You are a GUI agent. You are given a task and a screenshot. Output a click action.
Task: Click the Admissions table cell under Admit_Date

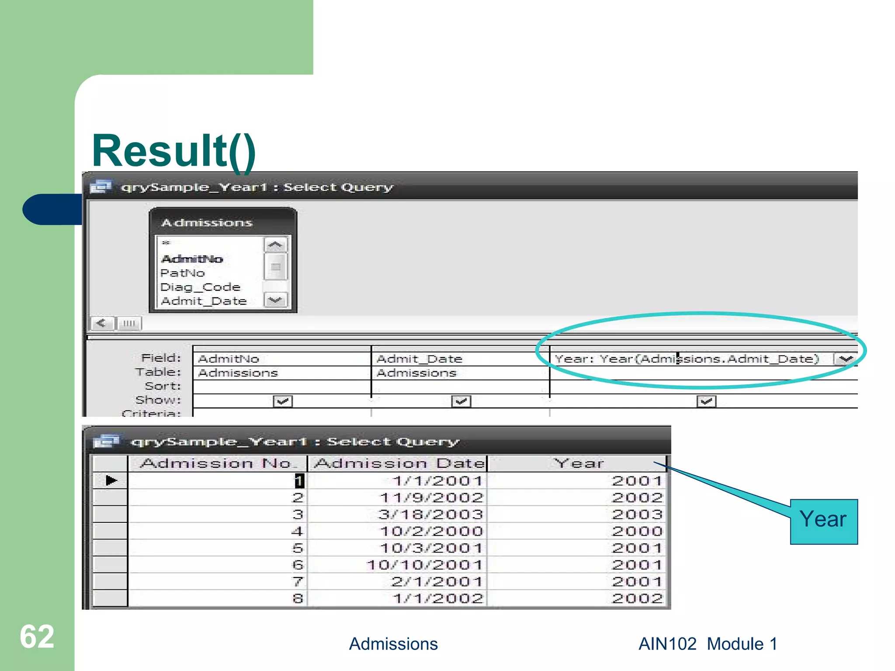(460, 373)
